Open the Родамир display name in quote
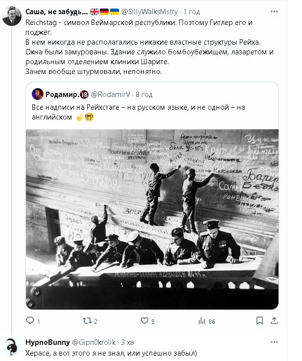 click(62, 94)
